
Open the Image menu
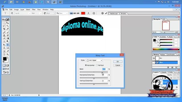(16, 10)
